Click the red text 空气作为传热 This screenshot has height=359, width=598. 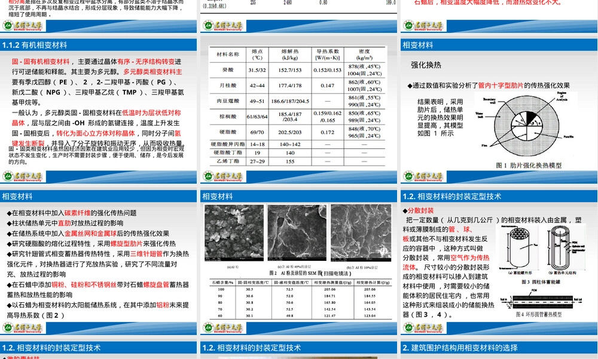pyautogui.click(x=470, y=257)
